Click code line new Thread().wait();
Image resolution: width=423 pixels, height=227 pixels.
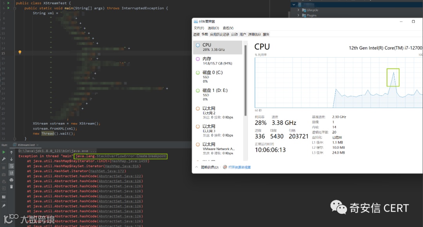point(54,133)
